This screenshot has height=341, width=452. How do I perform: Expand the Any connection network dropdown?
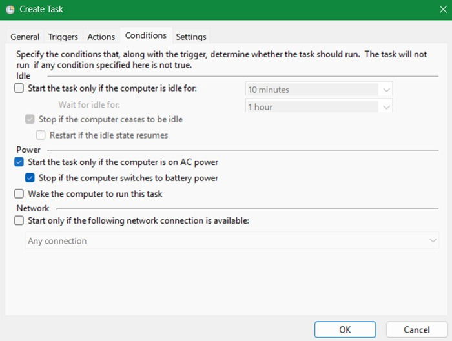click(x=433, y=241)
